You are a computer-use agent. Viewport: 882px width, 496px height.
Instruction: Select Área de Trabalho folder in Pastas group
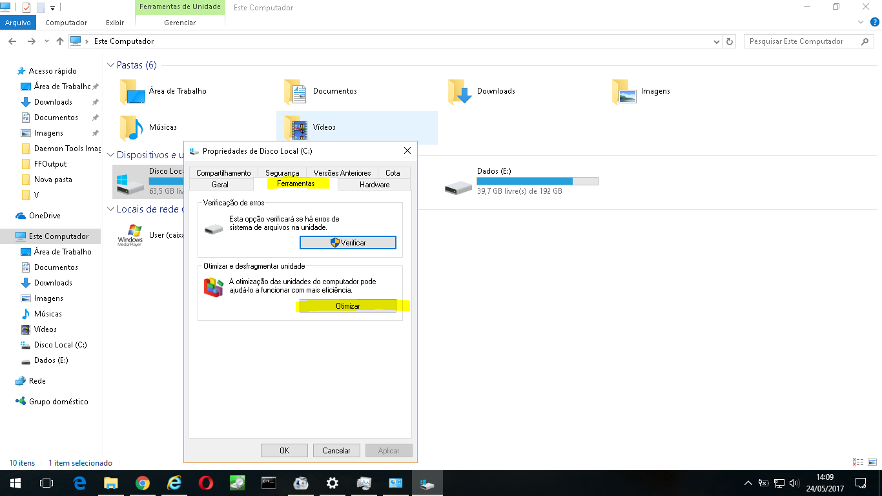click(131, 92)
